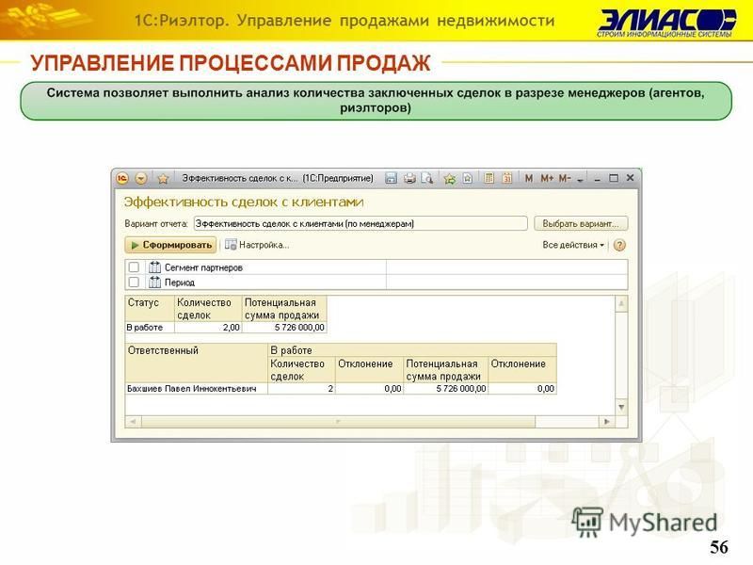Click the Сформировать button
This screenshot has width=753, height=565.
[170, 245]
